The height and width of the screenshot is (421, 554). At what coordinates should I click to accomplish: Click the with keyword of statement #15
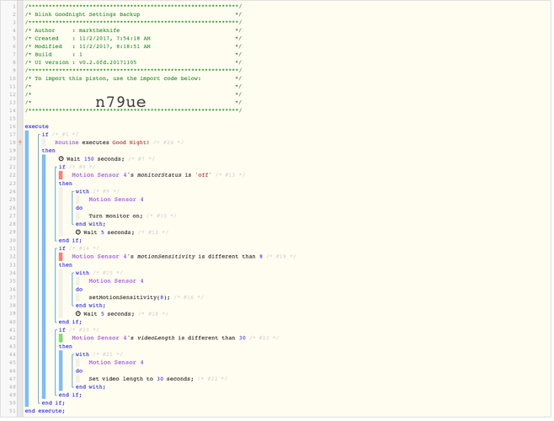click(x=83, y=273)
